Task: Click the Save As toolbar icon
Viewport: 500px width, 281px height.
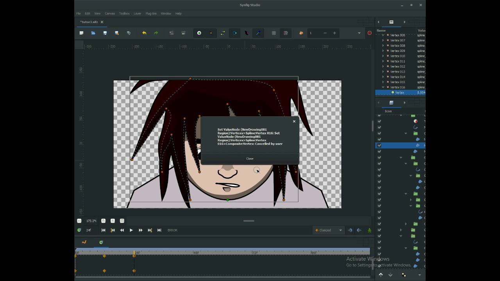Action: 116,33
